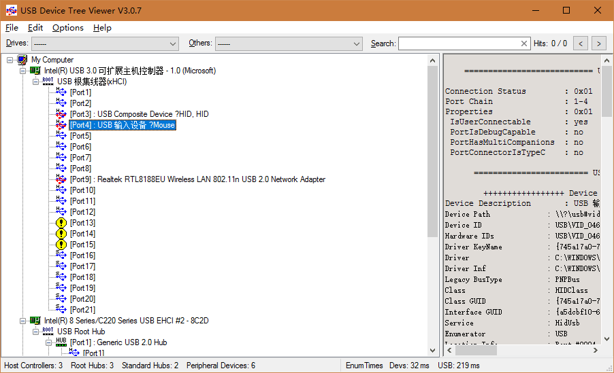Click the red USB icon of the Realtek adapter
614x373 pixels.
tap(61, 179)
